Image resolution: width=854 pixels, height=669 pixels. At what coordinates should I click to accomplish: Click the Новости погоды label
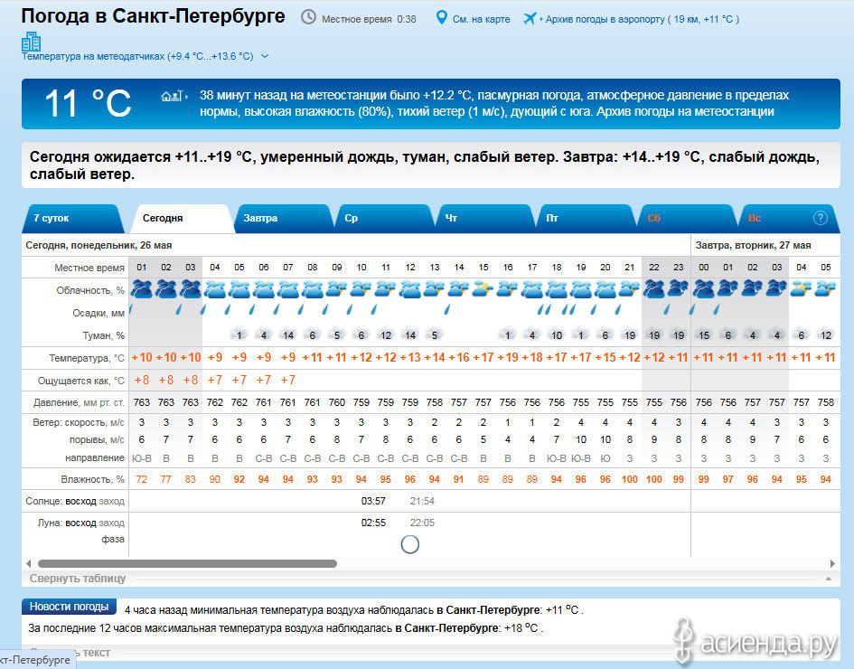(x=69, y=607)
